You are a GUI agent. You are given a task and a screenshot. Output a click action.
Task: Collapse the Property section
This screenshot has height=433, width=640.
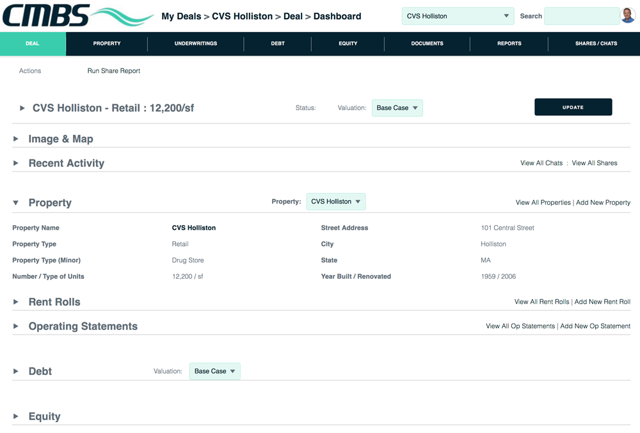16,203
